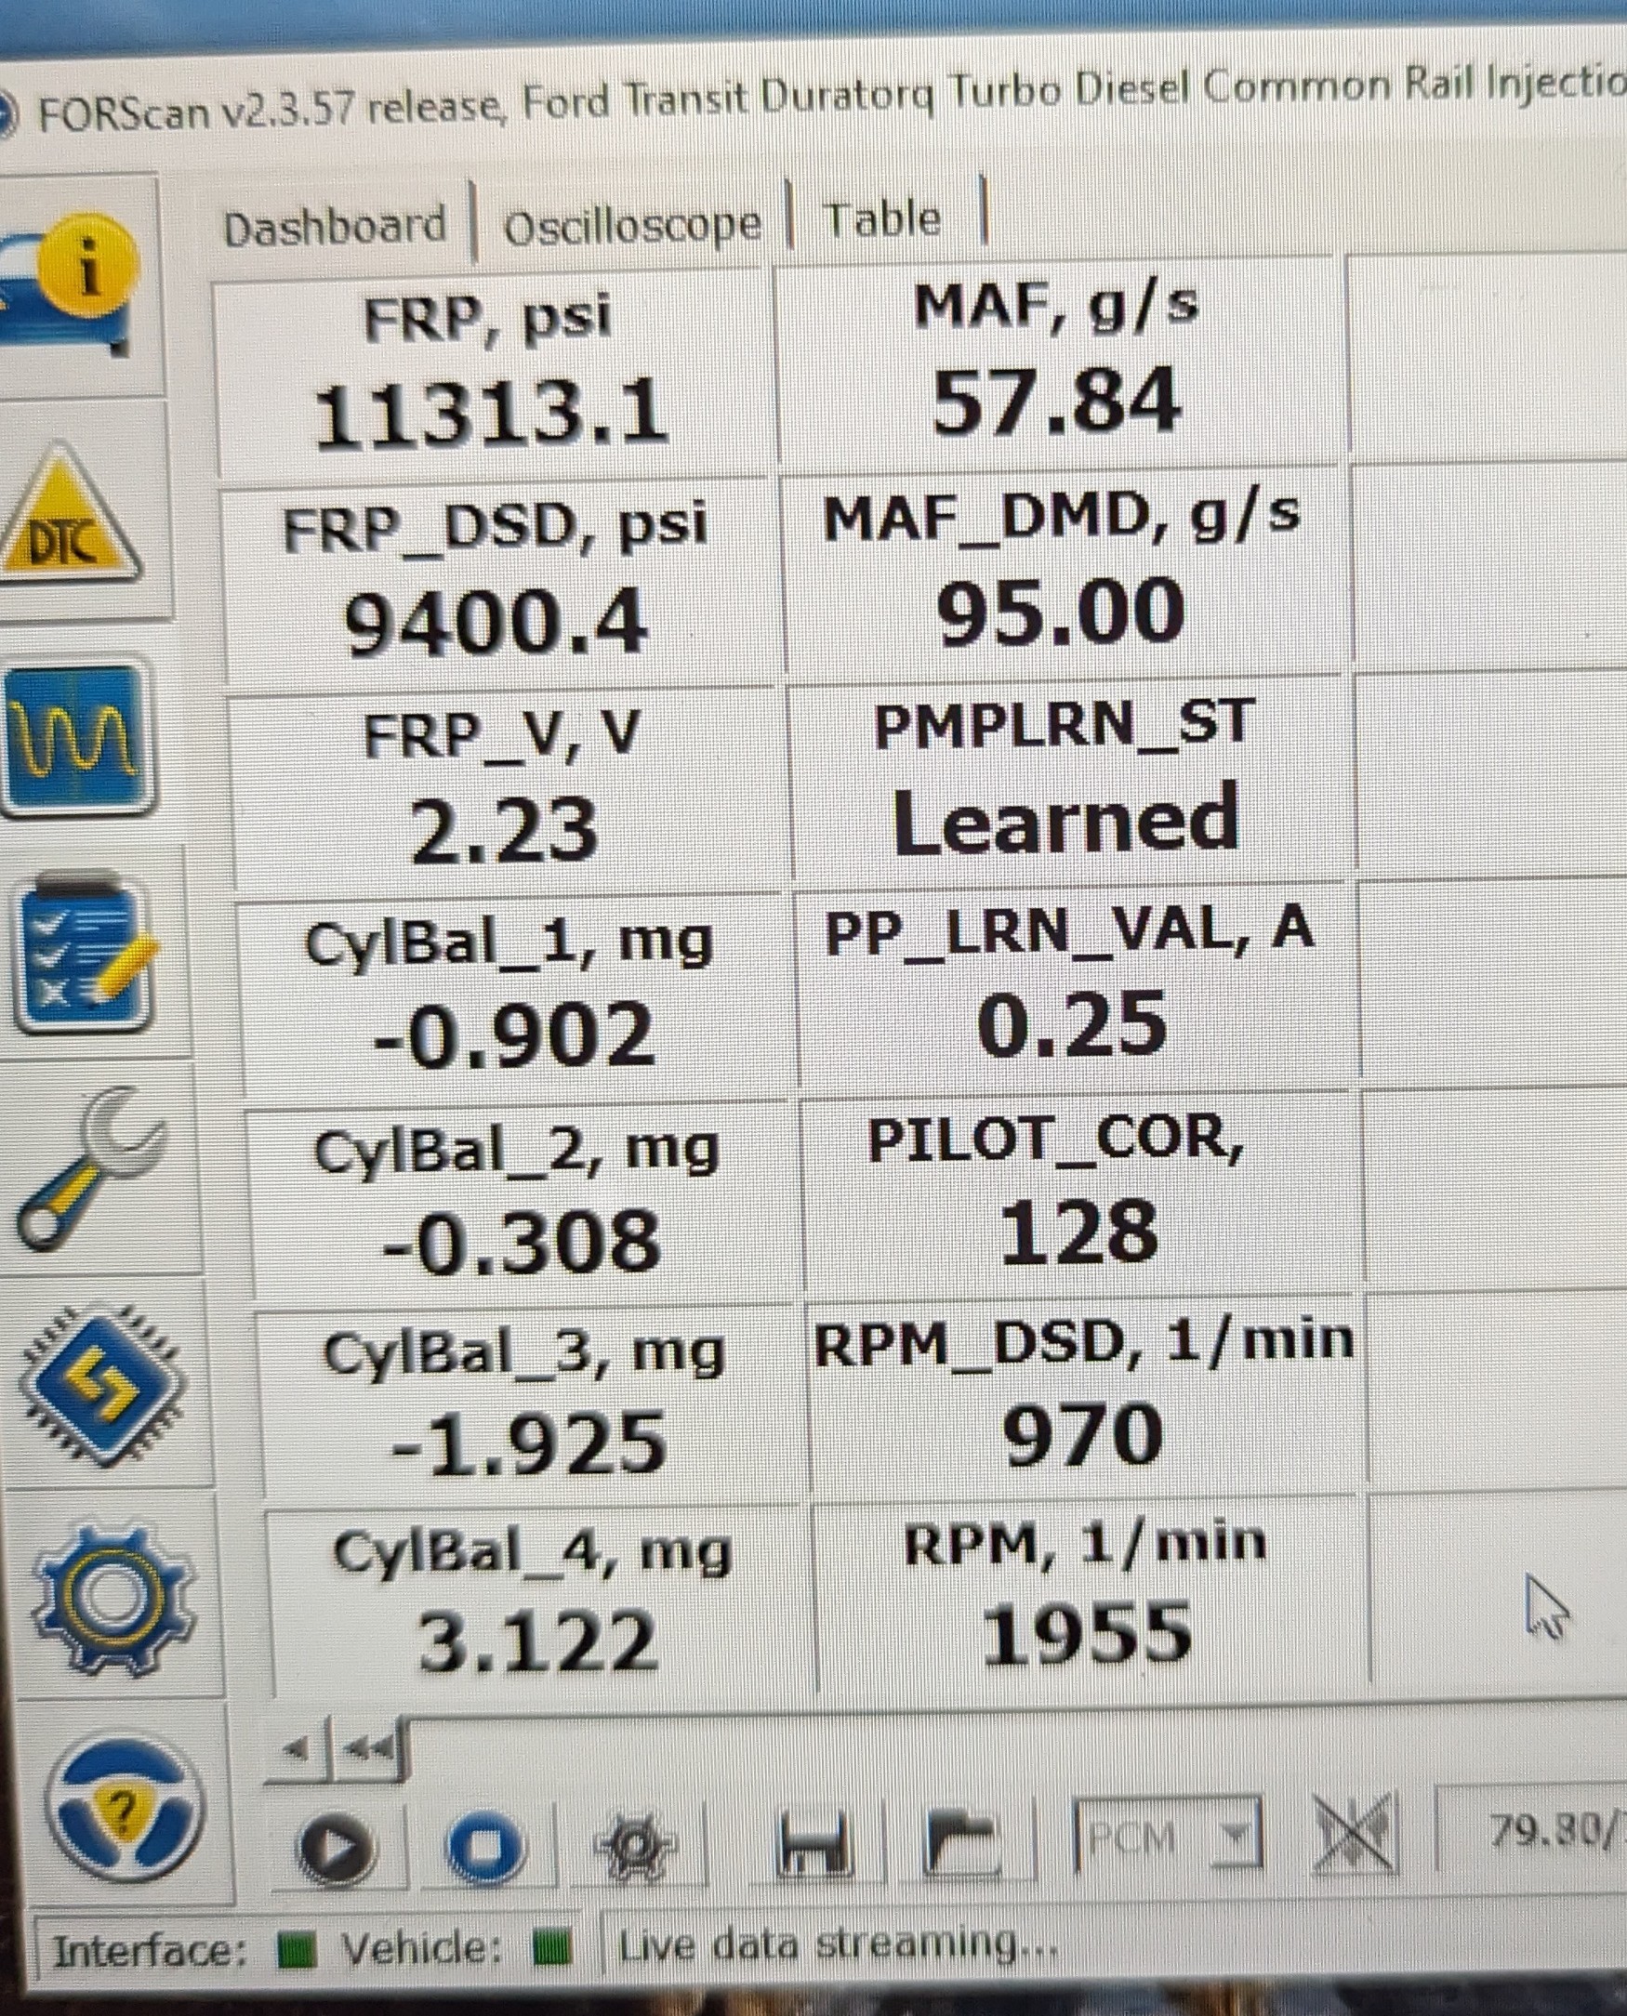Open the Settings gear icon
This screenshot has height=2016, width=1627.
coord(112,1600)
